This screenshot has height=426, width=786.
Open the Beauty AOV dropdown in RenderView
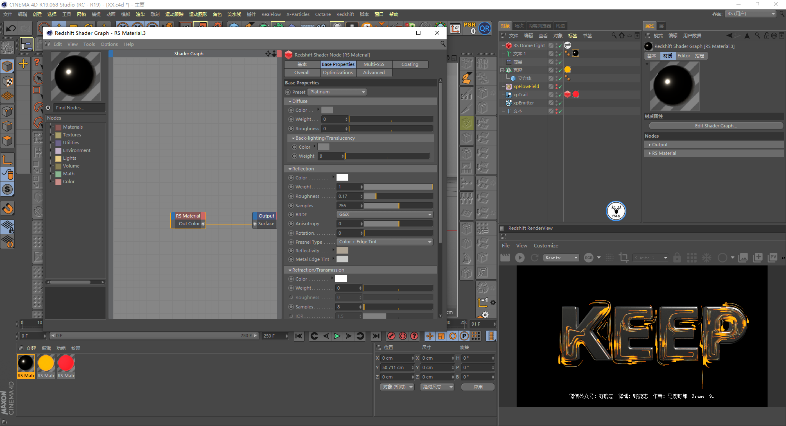(x=561, y=258)
